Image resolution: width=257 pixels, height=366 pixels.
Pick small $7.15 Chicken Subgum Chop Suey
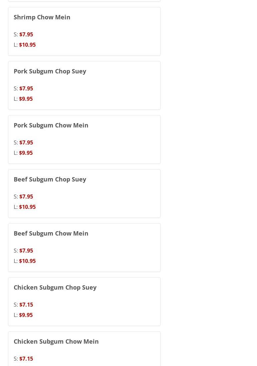pyautogui.click(x=26, y=305)
